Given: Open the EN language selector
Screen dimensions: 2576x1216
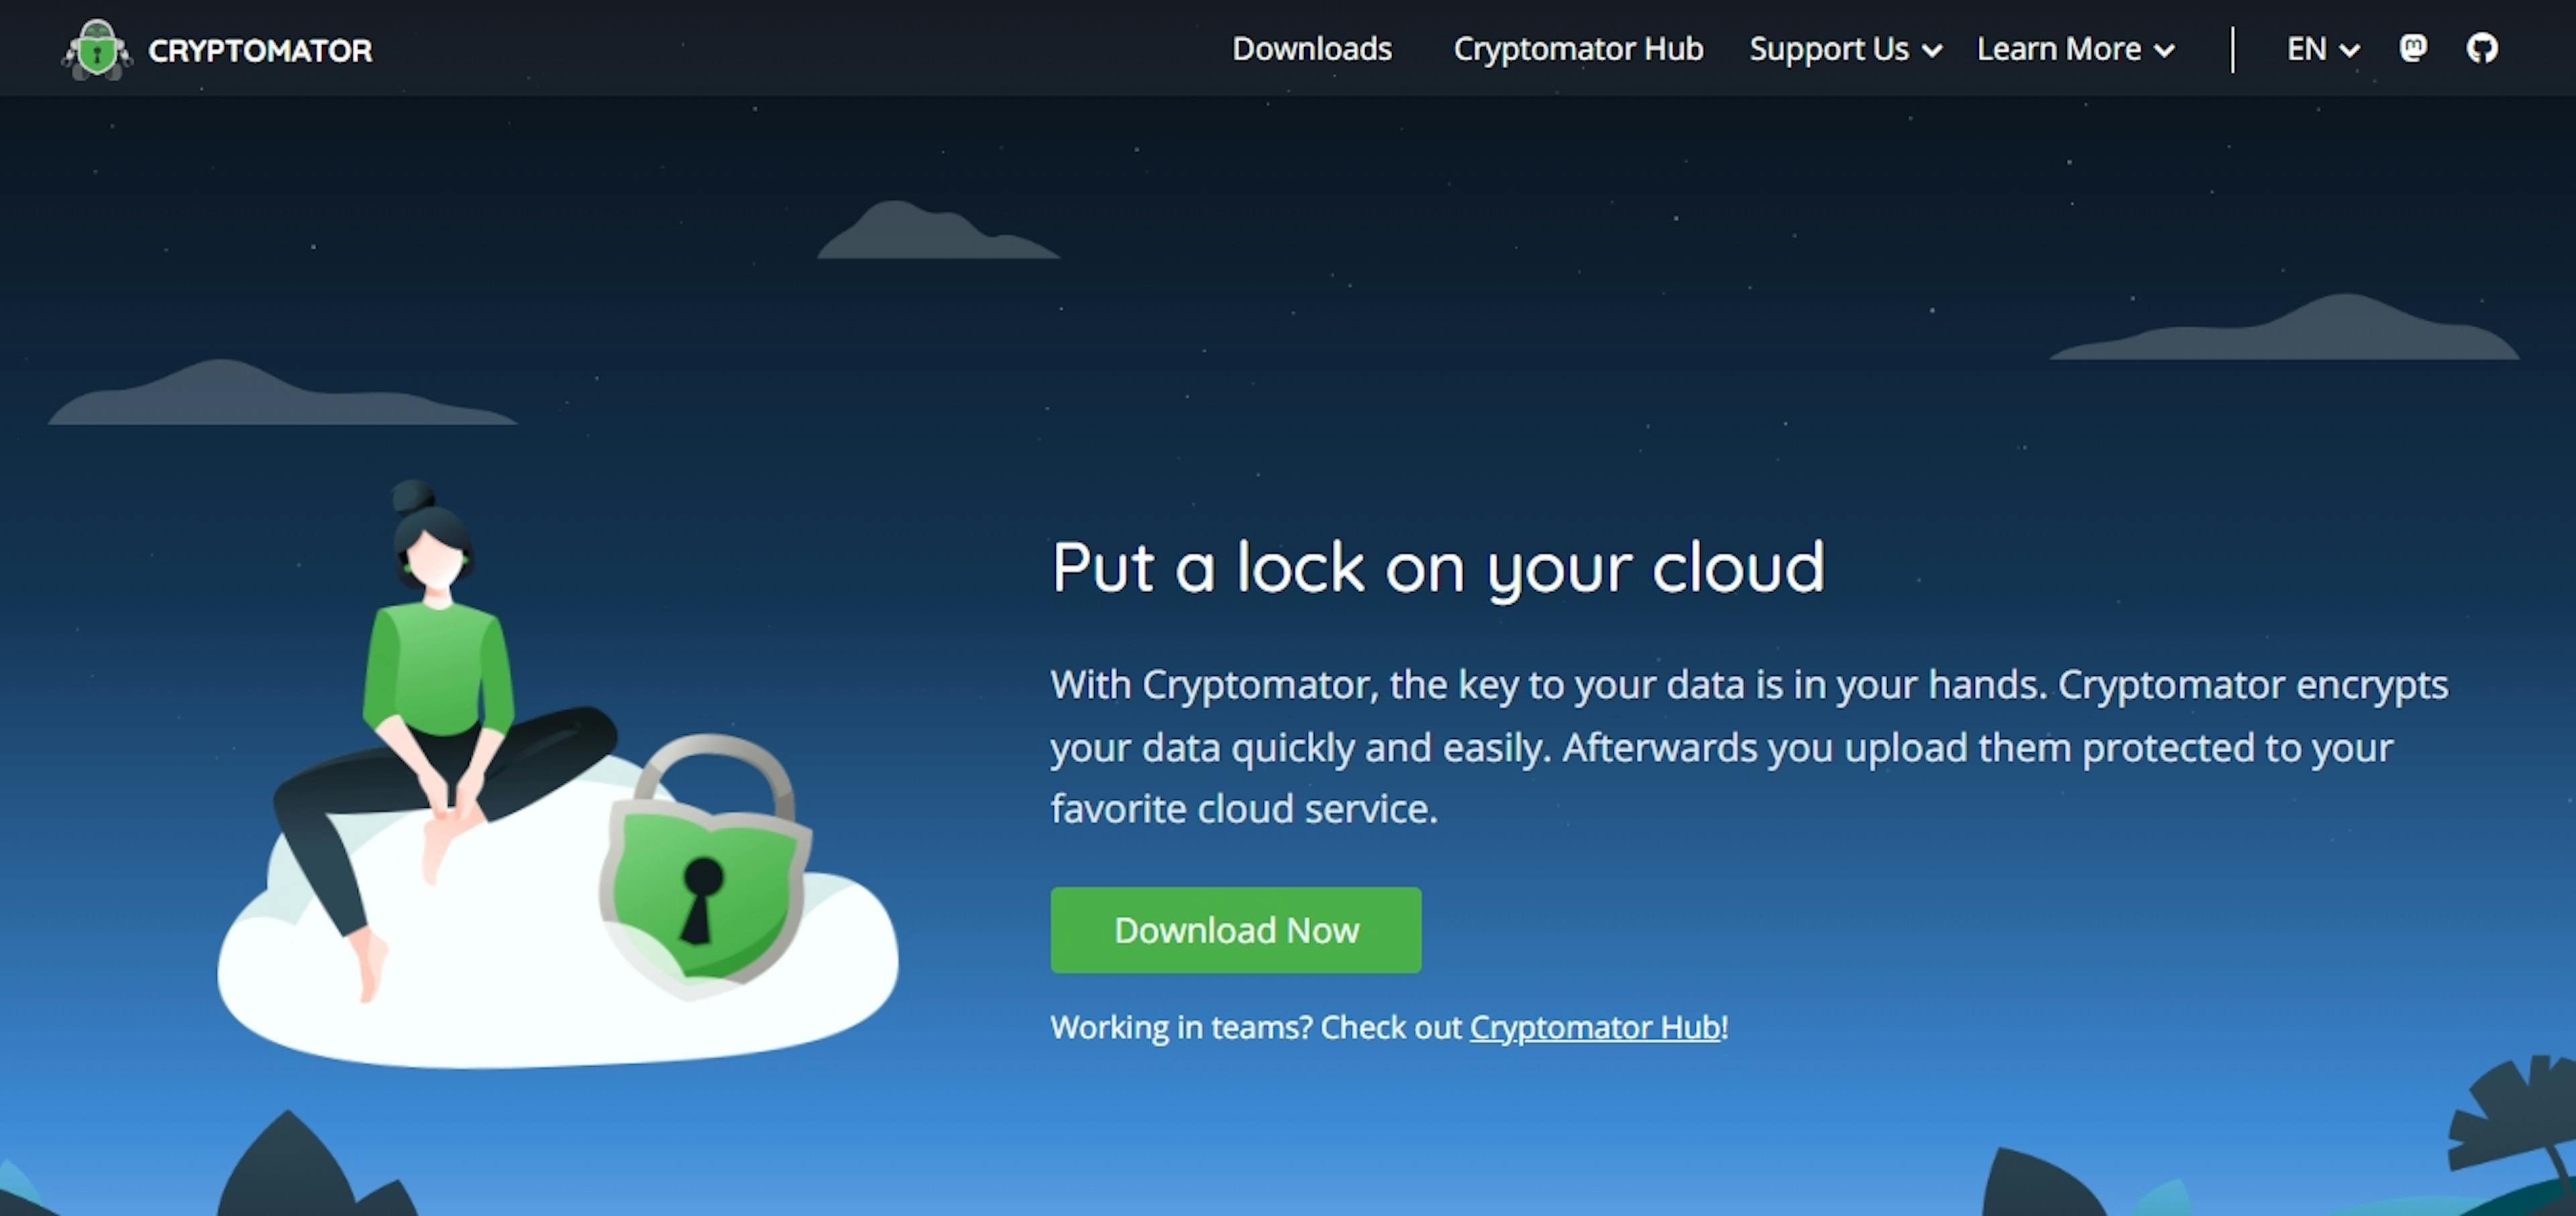Looking at the screenshot, I should point(2323,49).
